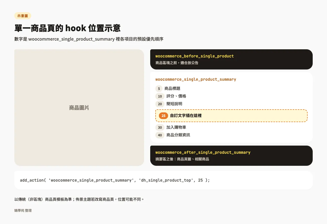Select the 商品標題 item
The image size is (327, 224).
click(x=172, y=89)
